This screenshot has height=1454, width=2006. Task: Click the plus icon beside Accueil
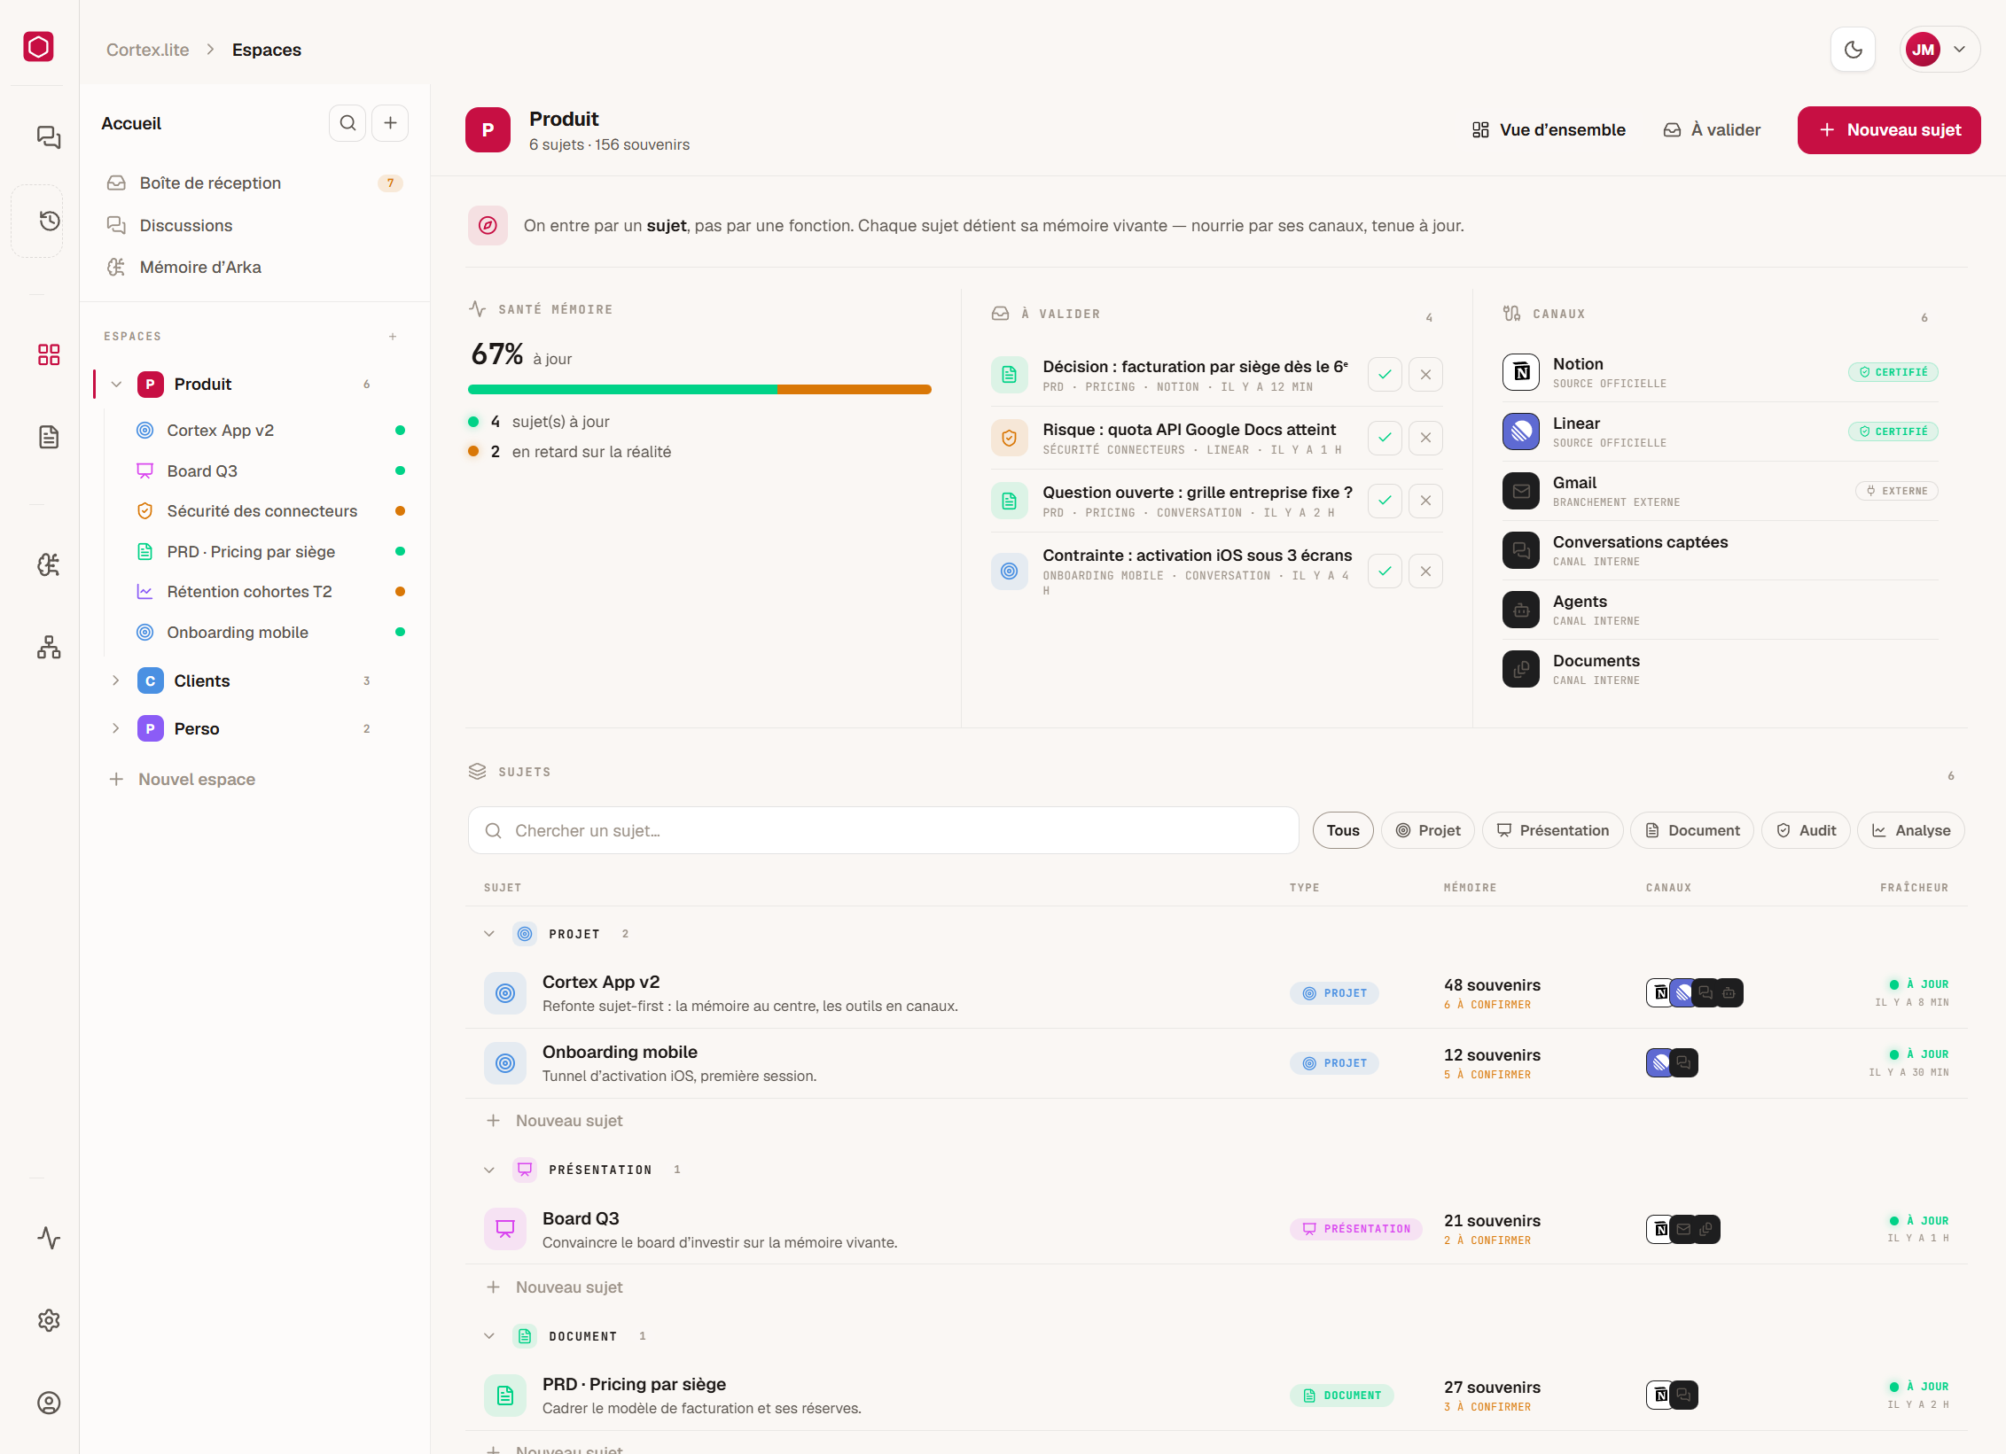pyautogui.click(x=390, y=123)
